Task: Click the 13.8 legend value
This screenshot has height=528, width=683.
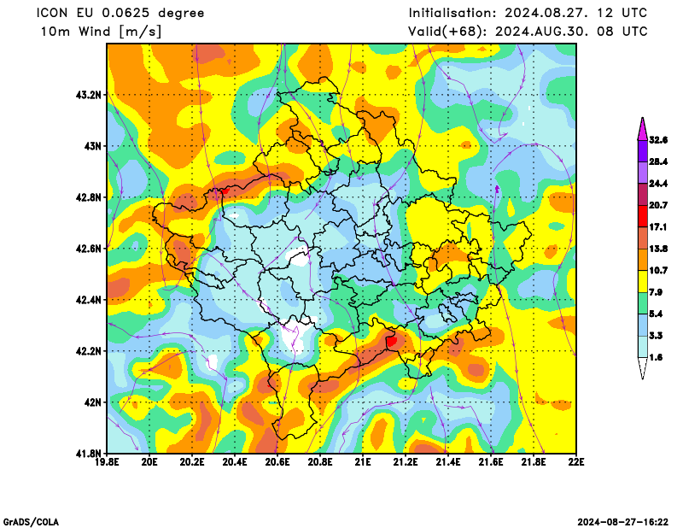Action: 658,249
